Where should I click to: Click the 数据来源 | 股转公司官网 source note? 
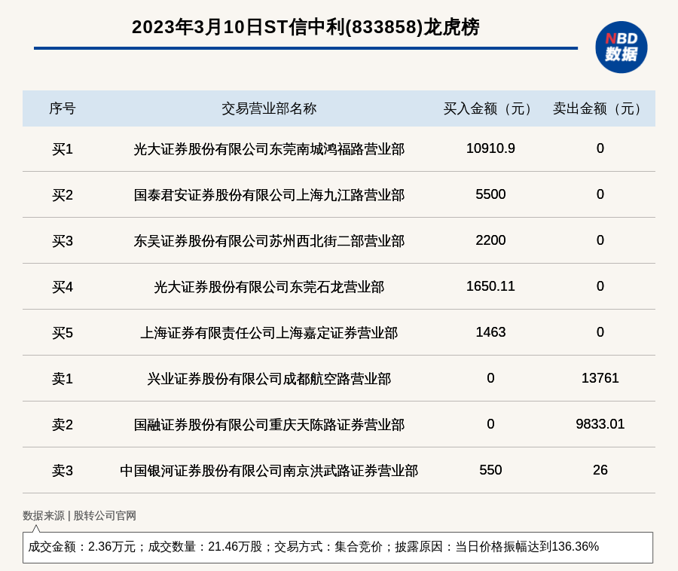(x=80, y=515)
